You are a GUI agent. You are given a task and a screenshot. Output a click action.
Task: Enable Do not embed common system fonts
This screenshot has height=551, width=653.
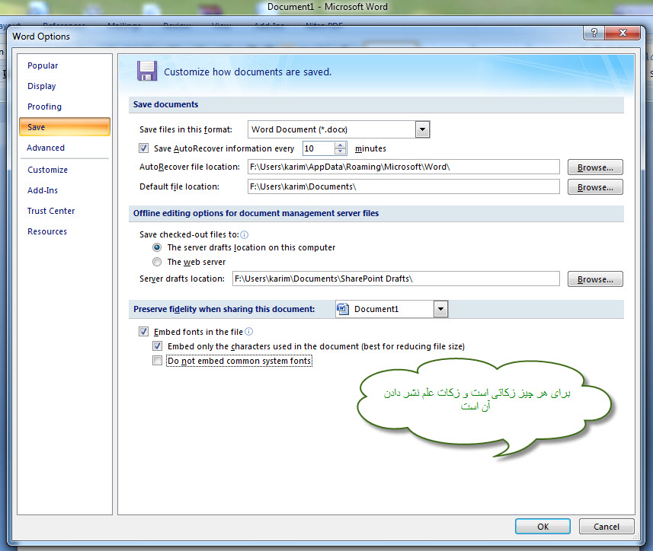tap(158, 361)
